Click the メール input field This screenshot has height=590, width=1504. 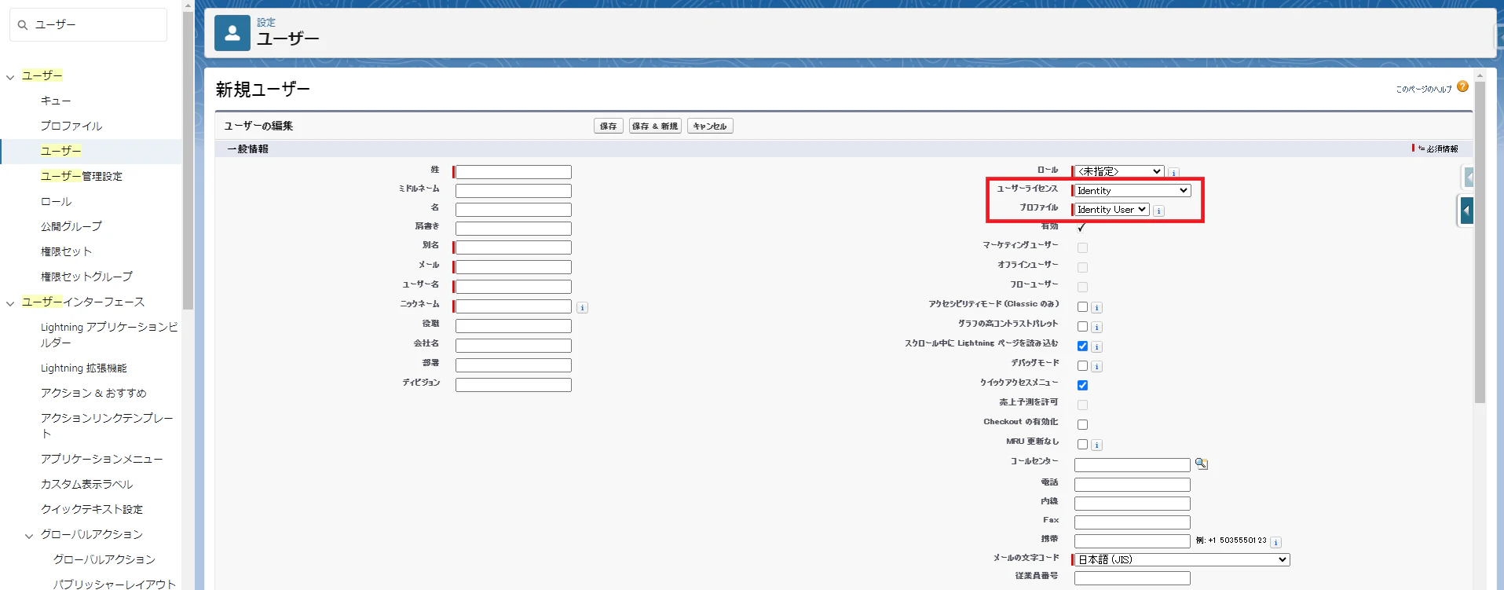[x=514, y=267]
